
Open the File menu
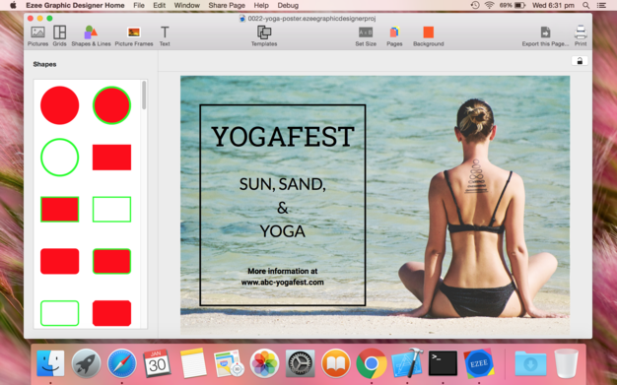pos(139,6)
